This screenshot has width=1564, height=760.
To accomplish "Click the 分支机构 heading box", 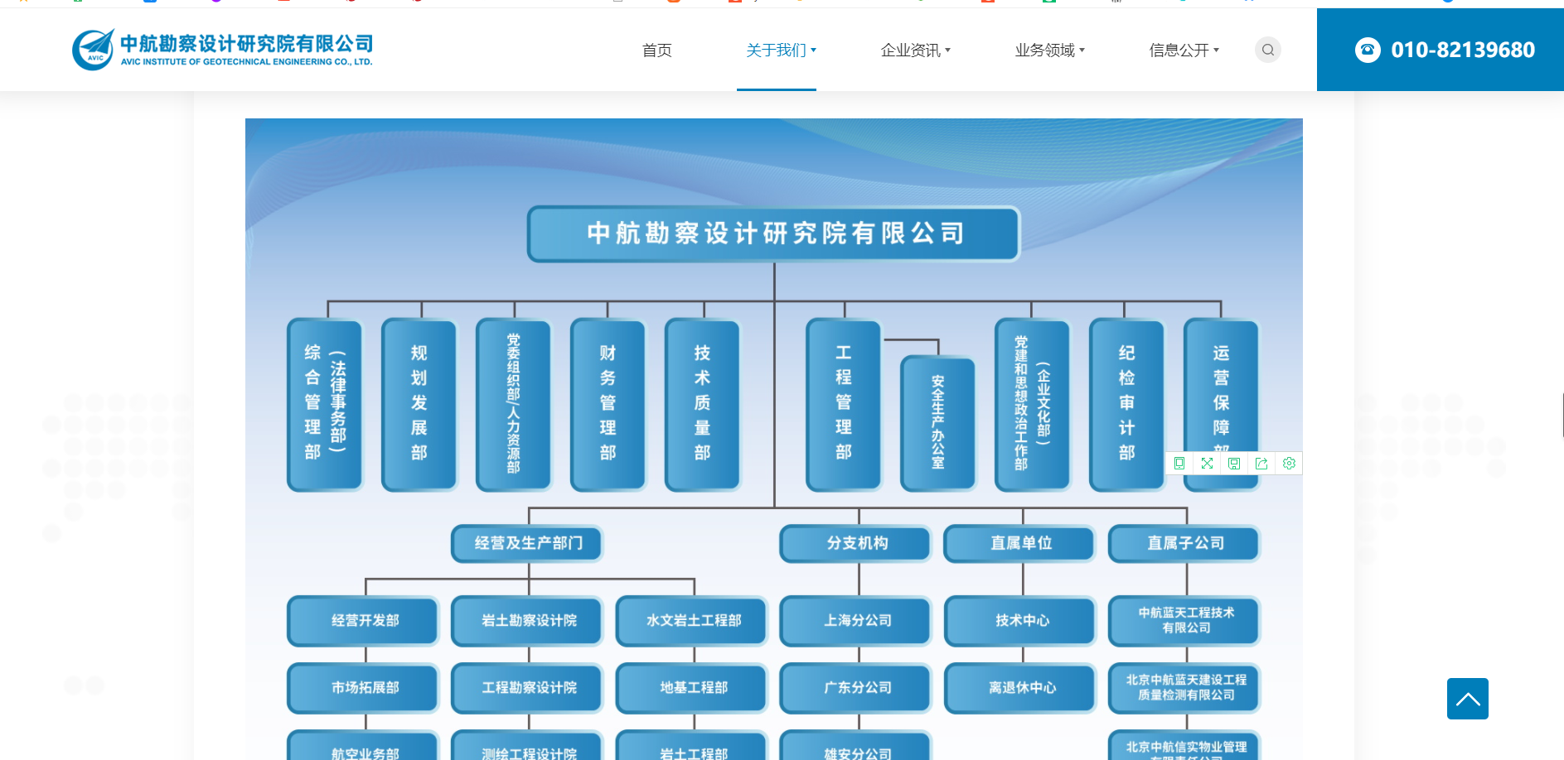I will pos(857,543).
